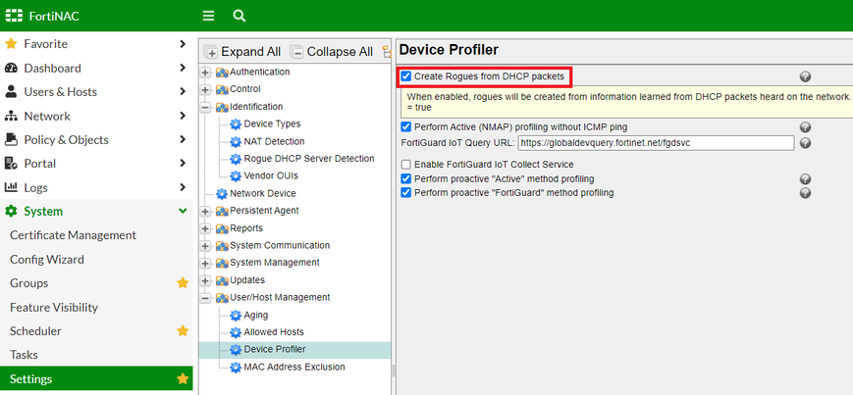853x395 pixels.
Task: Click help icon for proactive Active profiling
Action: (x=805, y=179)
